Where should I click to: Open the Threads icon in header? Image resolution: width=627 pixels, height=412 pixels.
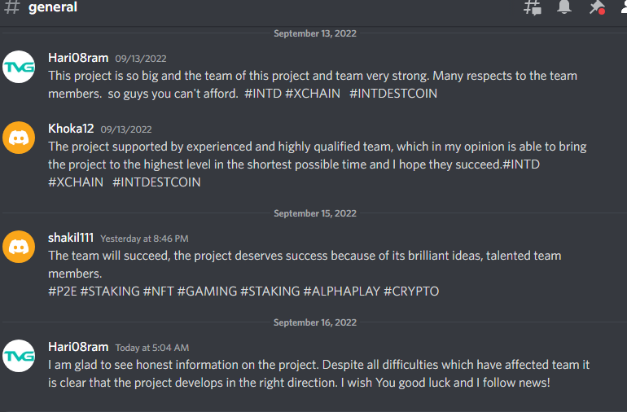(533, 7)
